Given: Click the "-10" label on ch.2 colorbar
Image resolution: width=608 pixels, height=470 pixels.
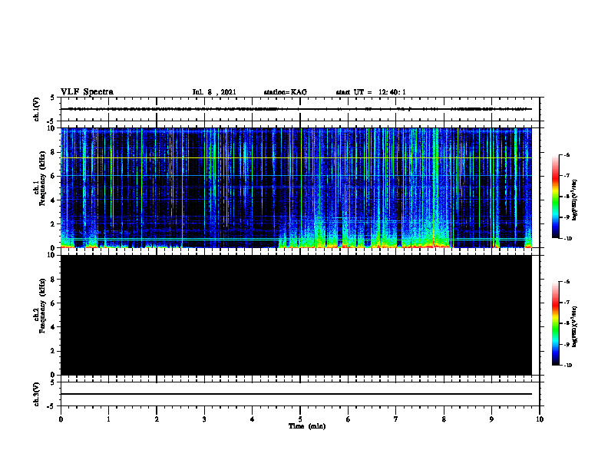Looking at the screenshot, I should pos(567,366).
